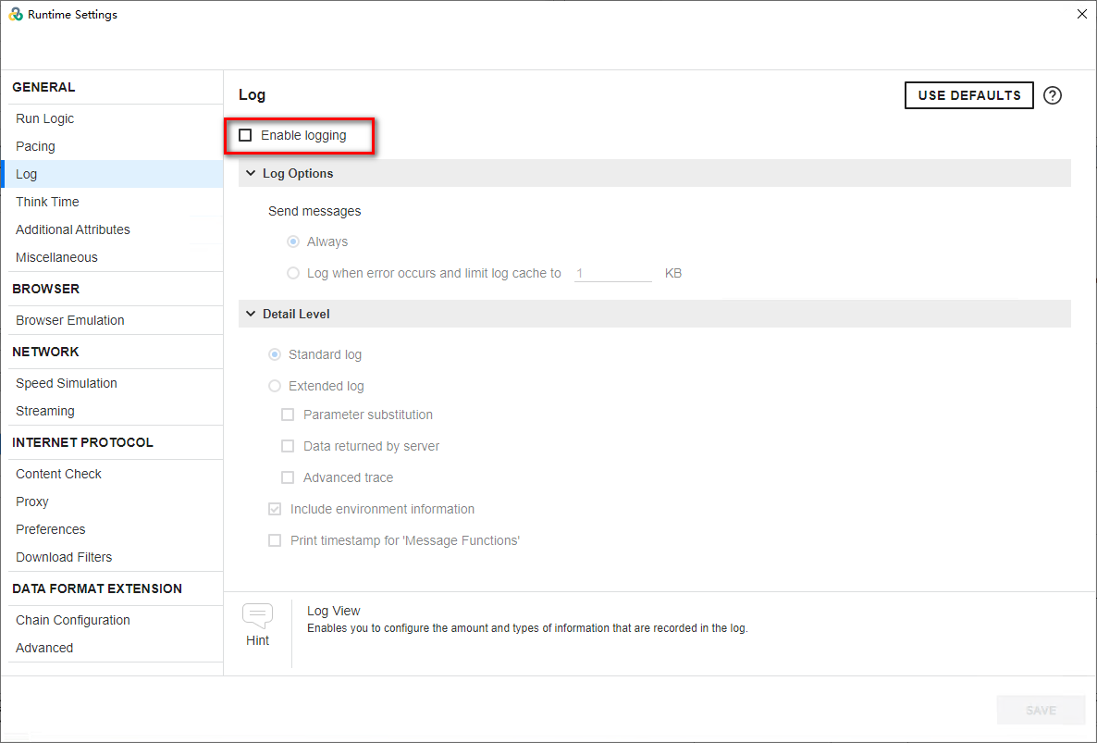Click the DATA FORMAT EXTENSION header
This screenshot has height=743, width=1097.
pyautogui.click(x=97, y=588)
